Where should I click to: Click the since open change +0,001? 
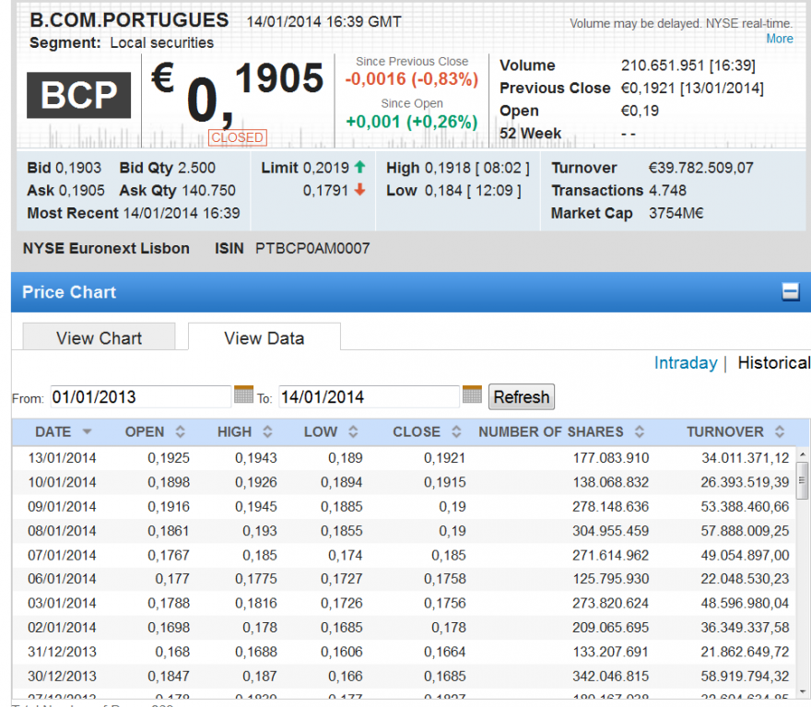(x=373, y=122)
